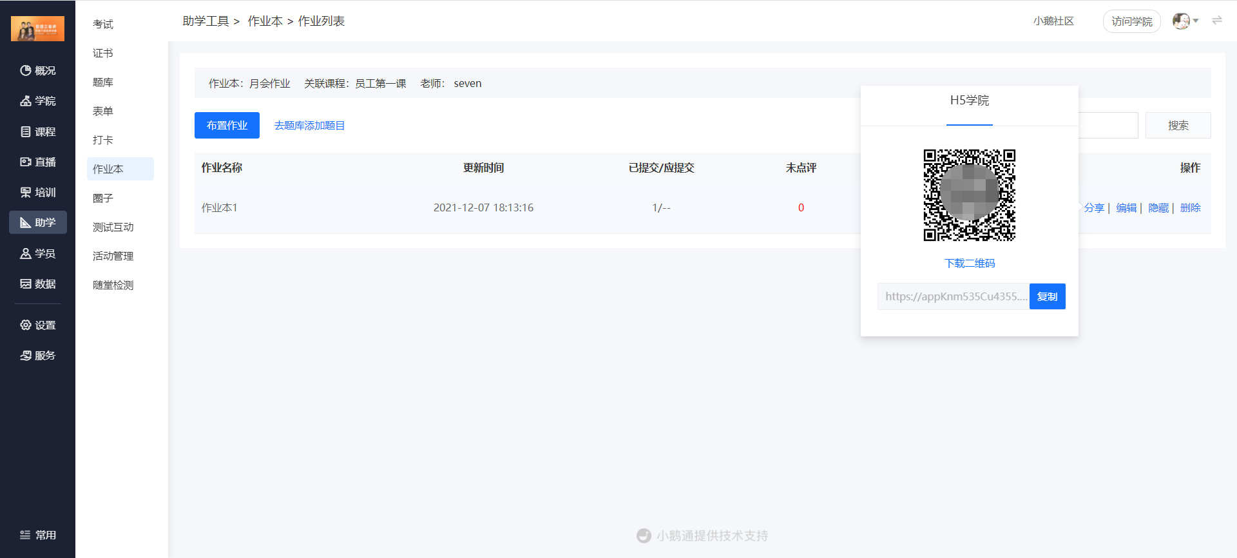Image resolution: width=1237 pixels, height=558 pixels.
Task: Click the 下载二维码 link
Action: click(969, 263)
